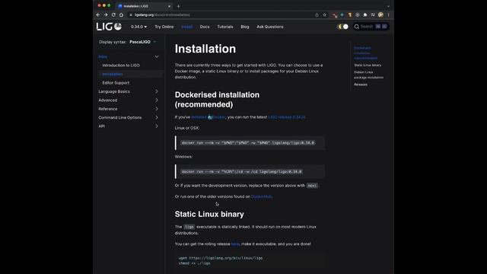Click the Search input field
Image resolution: width=487 pixels, height=274 pixels.
pos(371,27)
